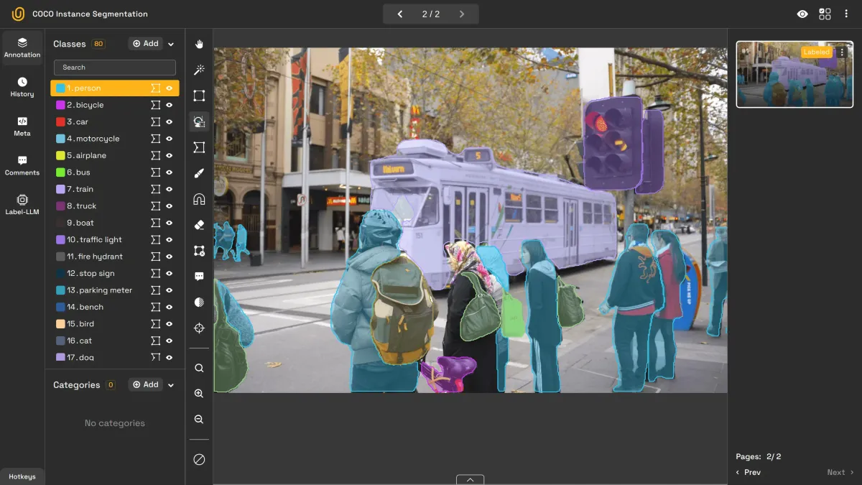Go to previous page with Prev

point(748,472)
